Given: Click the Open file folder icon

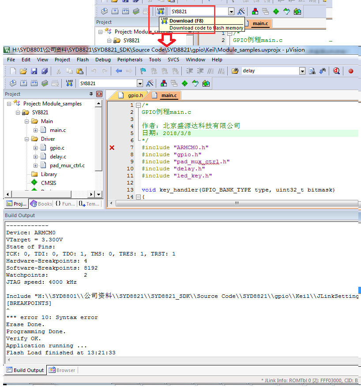Looking at the screenshot, I should coord(23,71).
